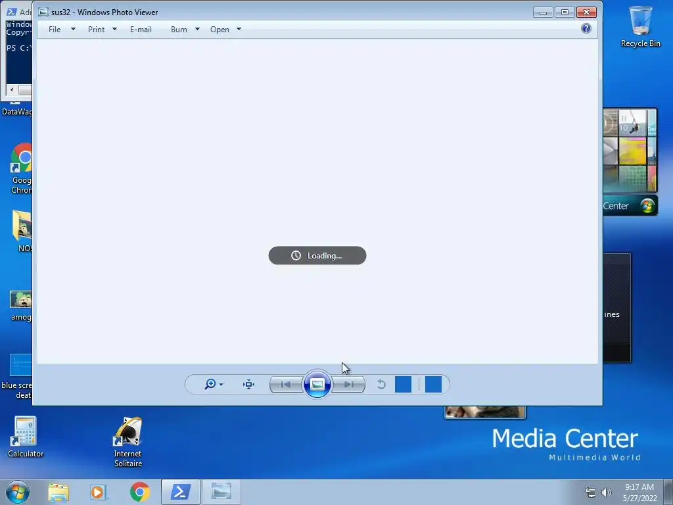The width and height of the screenshot is (673, 505).
Task: Click E-mail in the toolbar
Action: coord(141,30)
